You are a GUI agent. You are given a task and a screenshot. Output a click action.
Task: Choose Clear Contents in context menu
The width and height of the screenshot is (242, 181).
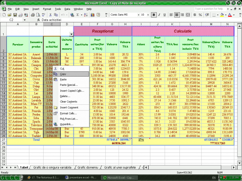click(71, 101)
